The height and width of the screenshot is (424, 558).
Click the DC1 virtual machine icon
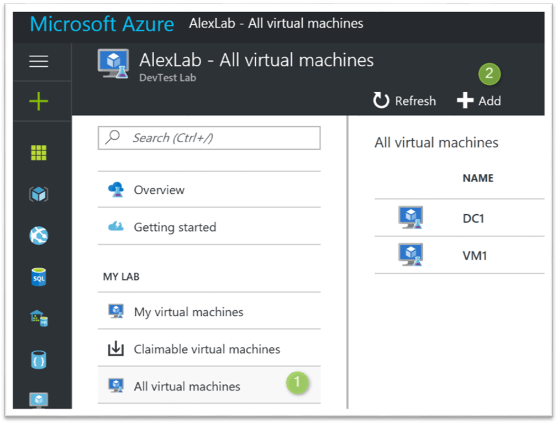(410, 218)
